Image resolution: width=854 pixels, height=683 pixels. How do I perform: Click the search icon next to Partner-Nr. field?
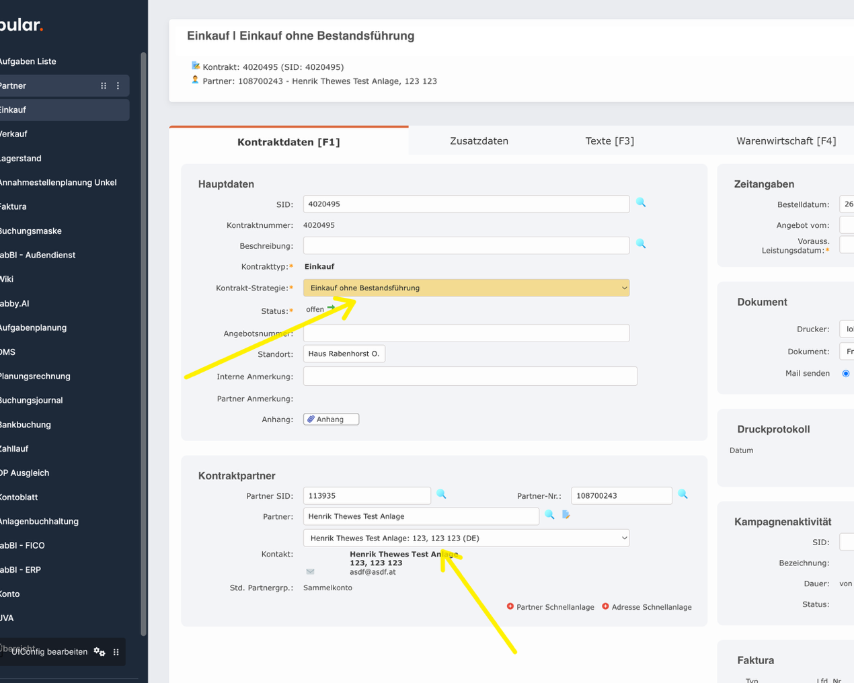pos(683,494)
